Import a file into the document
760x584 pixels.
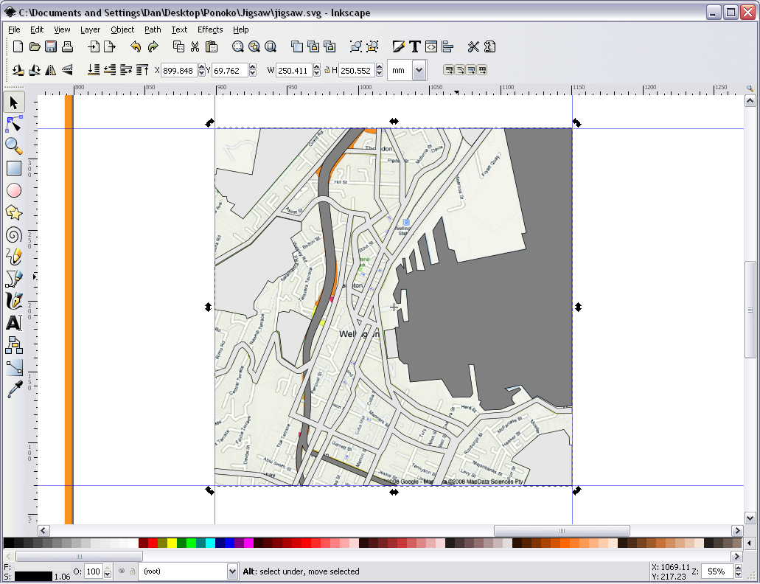coord(94,46)
